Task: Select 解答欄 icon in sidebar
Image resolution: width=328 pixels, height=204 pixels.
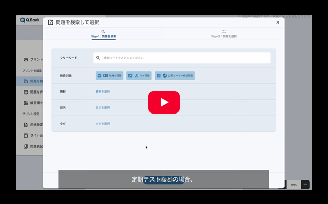Action: coord(26,103)
